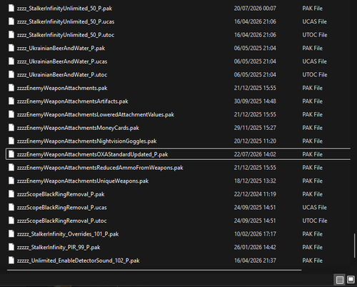Select zzzz_StalkerInfinityUnlimited_50_P.utoc file name
This screenshot has height=287, width=357.
[x=66, y=35]
